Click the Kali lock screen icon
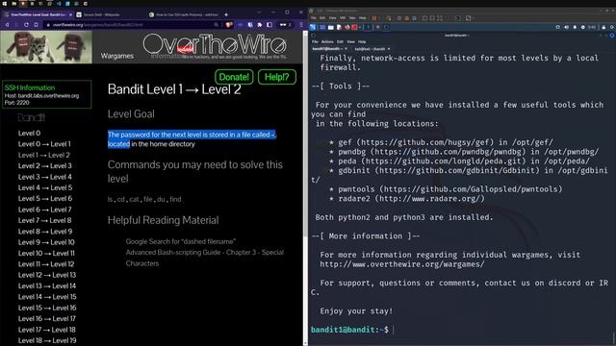The height and width of the screenshot is (346, 616). tap(603, 27)
